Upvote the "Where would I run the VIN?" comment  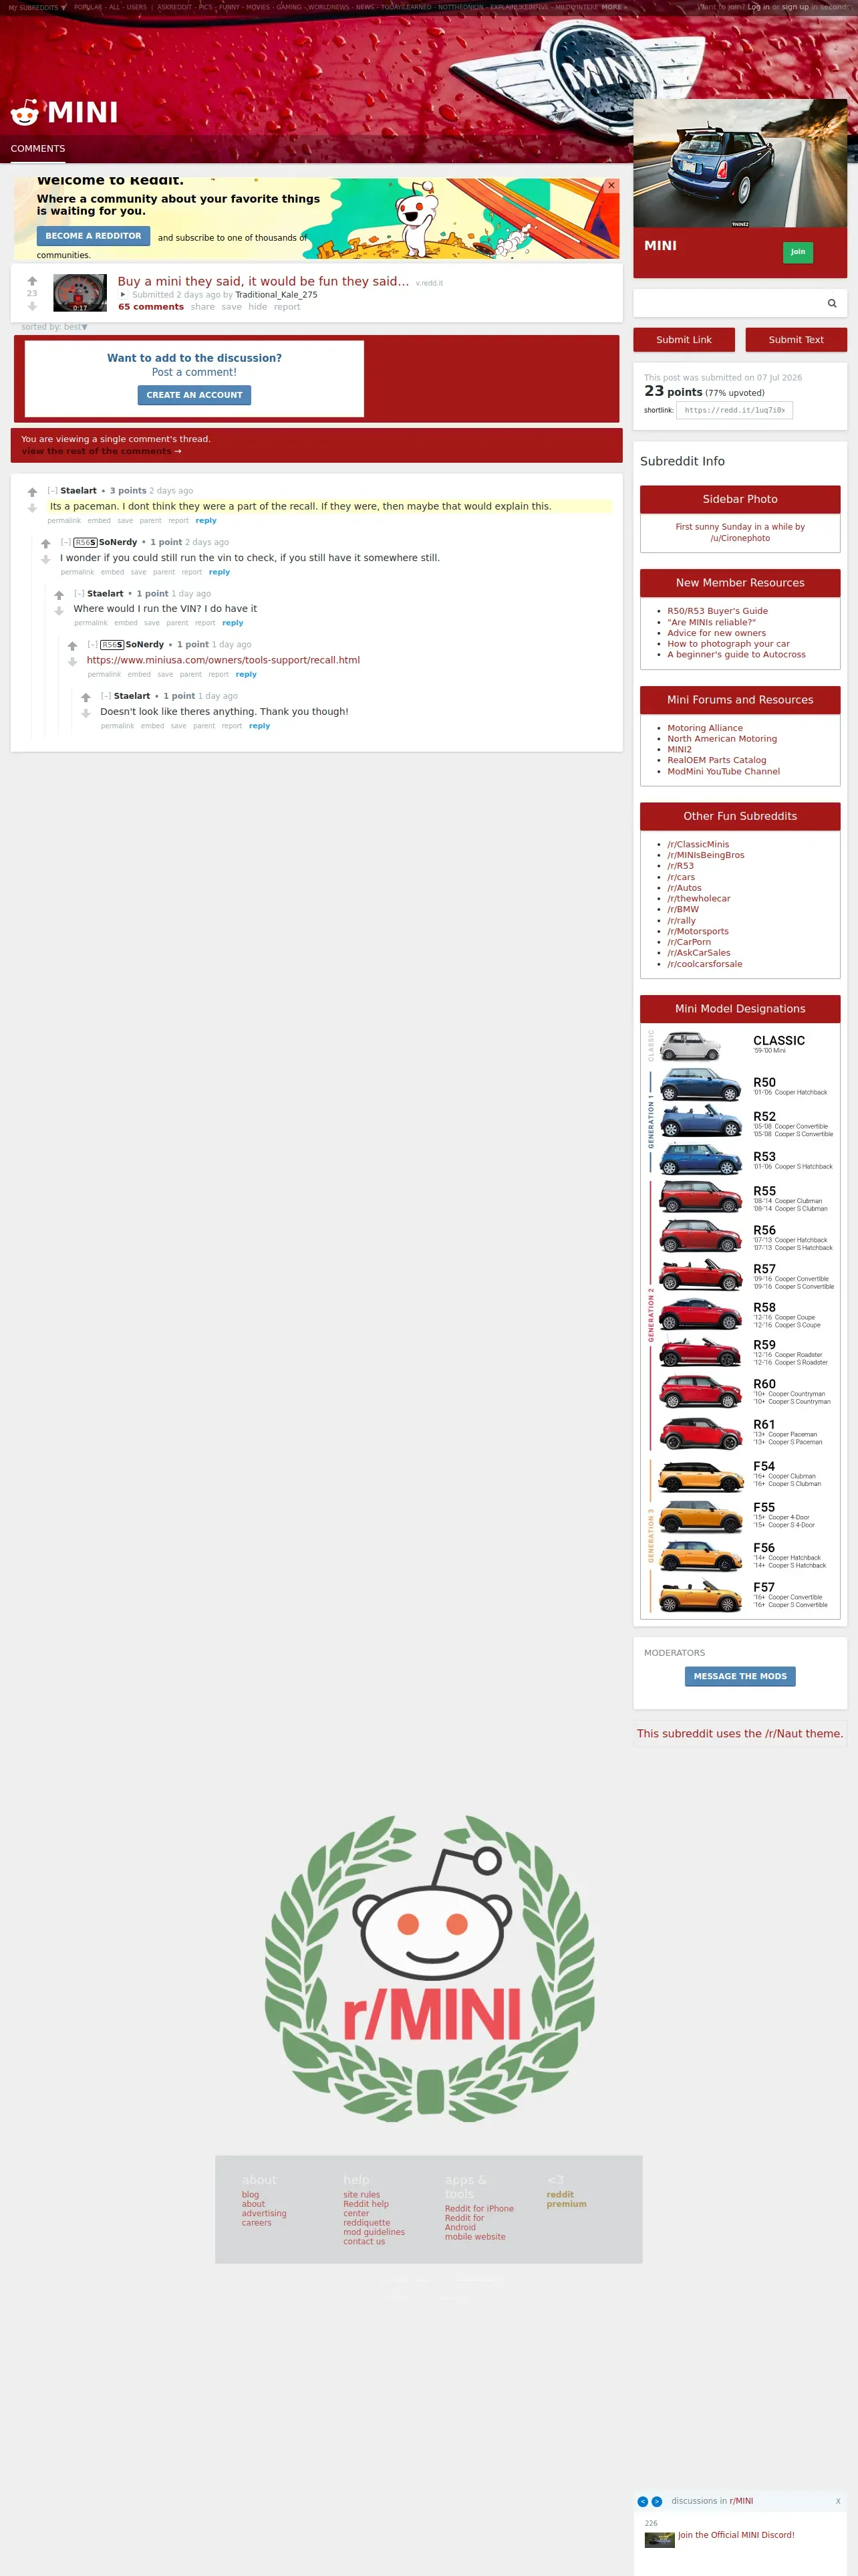point(59,595)
